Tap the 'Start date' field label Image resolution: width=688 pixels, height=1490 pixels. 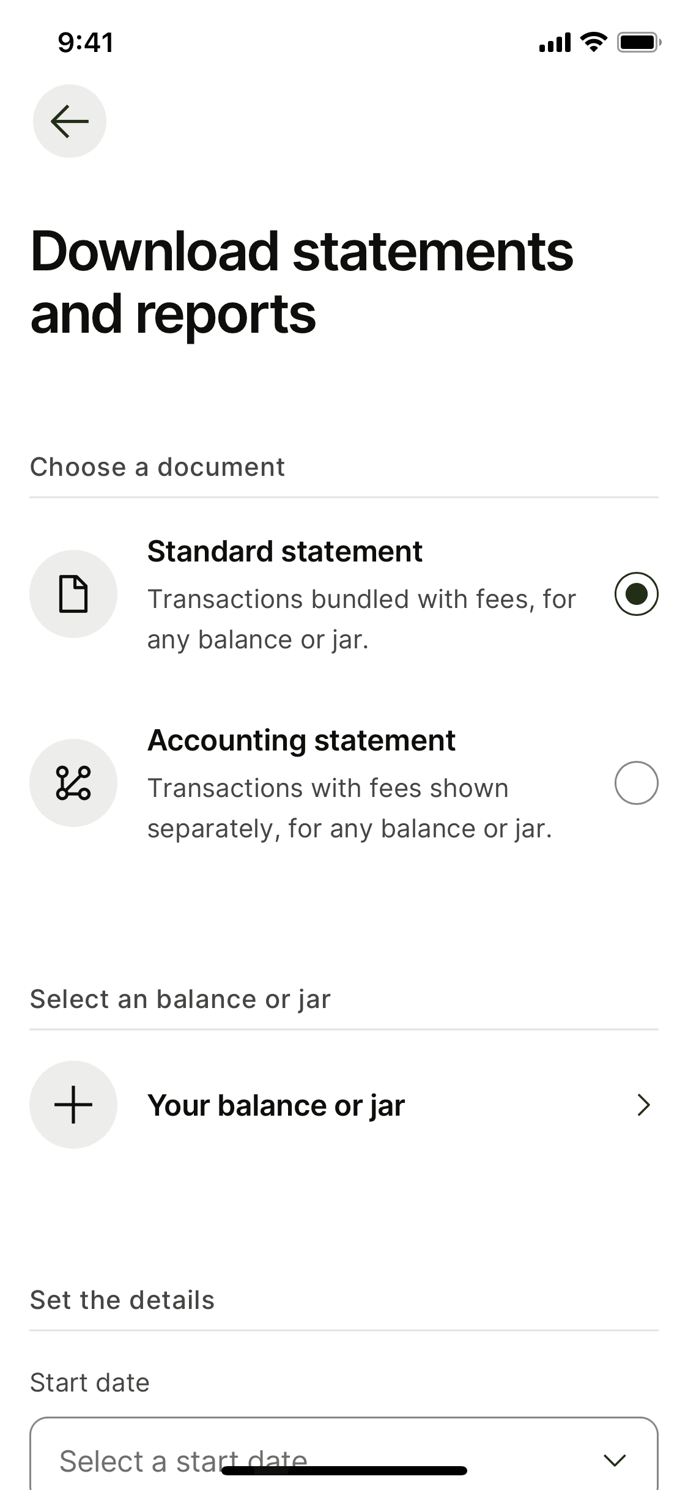pos(90,1382)
